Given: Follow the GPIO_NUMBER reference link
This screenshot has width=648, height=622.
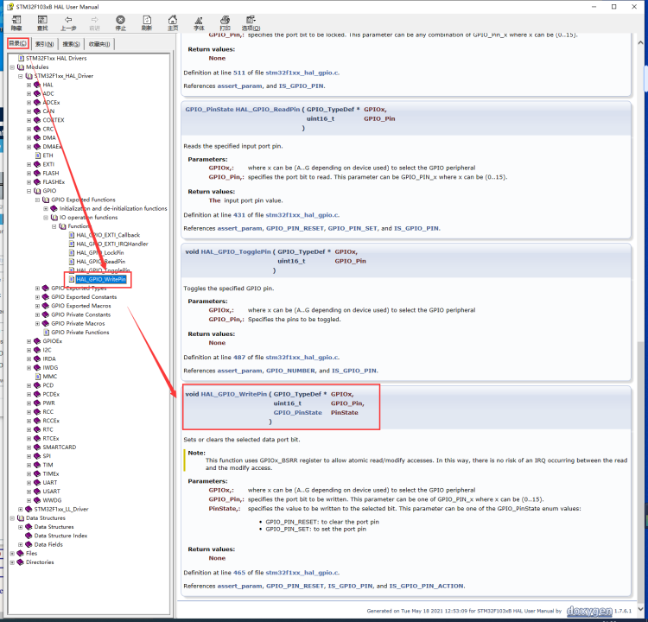Looking at the screenshot, I should click(x=290, y=371).
